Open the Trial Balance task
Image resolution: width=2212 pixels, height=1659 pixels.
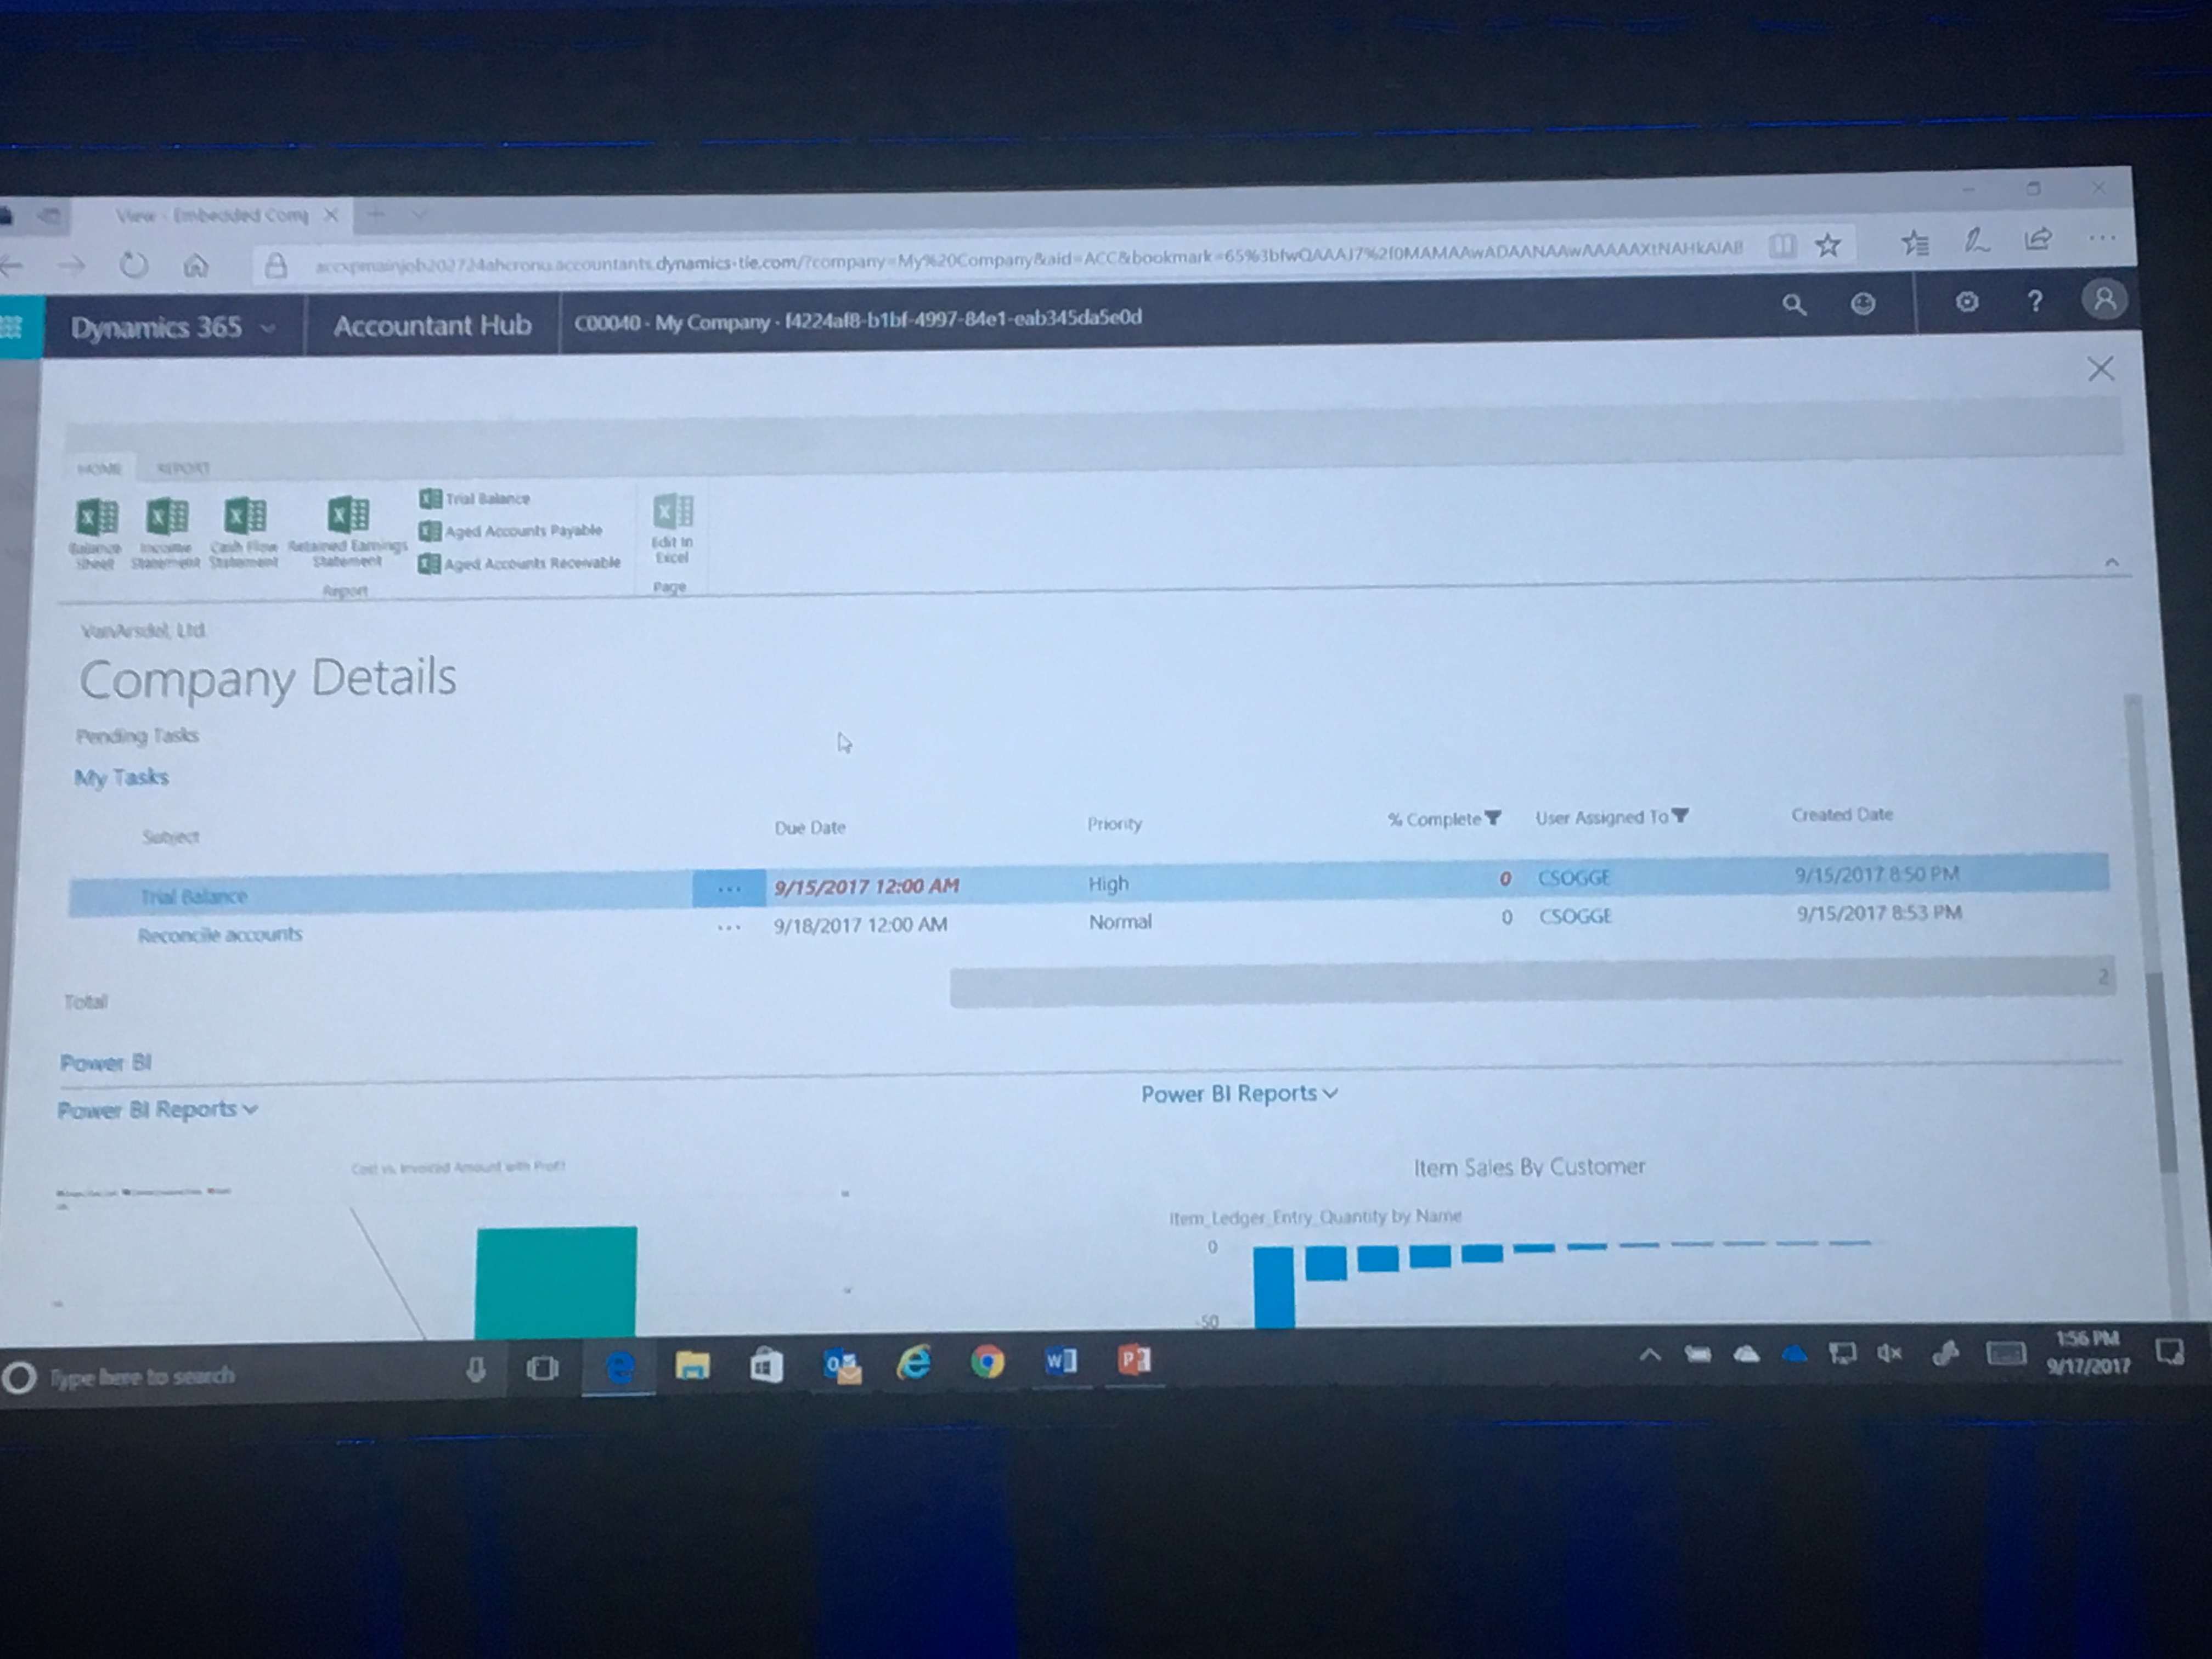pyautogui.click(x=193, y=896)
